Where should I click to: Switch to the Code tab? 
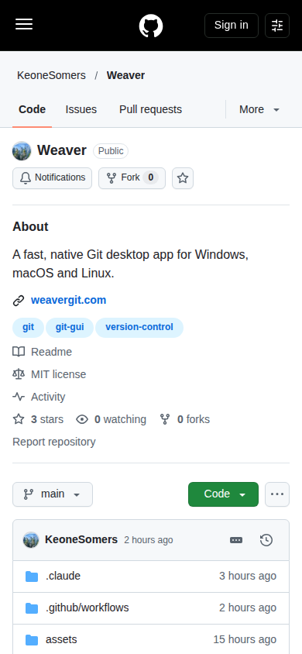(x=32, y=109)
